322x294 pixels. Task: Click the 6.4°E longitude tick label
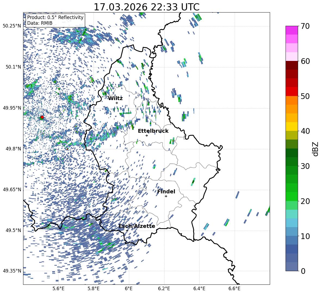coord(199,289)
